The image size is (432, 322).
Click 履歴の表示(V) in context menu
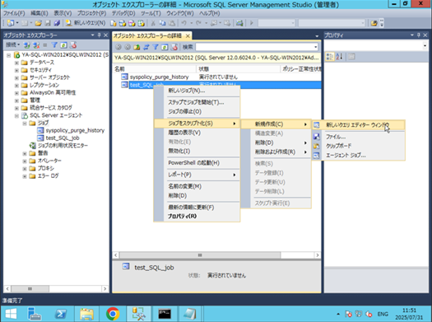coord(197,133)
